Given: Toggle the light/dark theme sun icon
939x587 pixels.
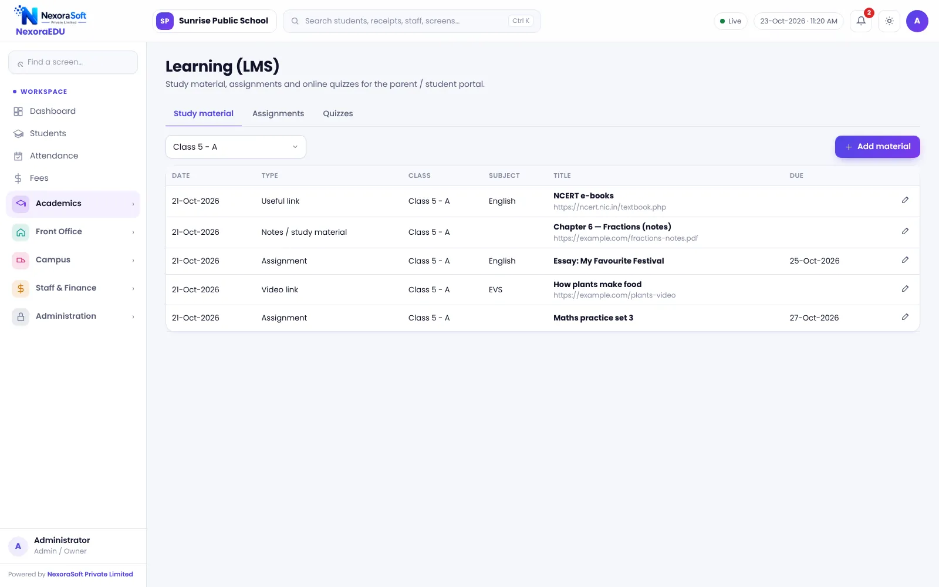Looking at the screenshot, I should (889, 21).
